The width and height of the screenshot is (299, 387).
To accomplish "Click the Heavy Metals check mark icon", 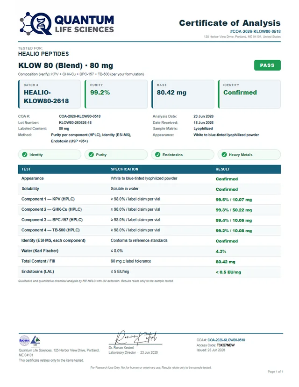I will (x=224, y=155).
